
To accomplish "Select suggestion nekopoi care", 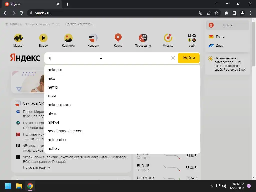I will pyautogui.click(x=122, y=105).
